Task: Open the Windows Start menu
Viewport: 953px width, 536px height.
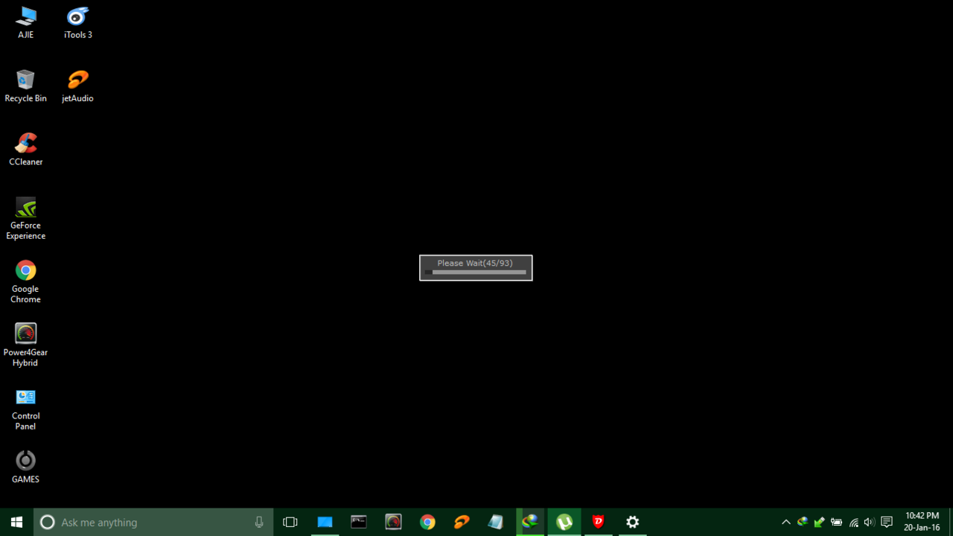Action: (x=16, y=522)
